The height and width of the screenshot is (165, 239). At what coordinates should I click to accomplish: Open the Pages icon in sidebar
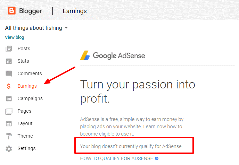point(9,111)
